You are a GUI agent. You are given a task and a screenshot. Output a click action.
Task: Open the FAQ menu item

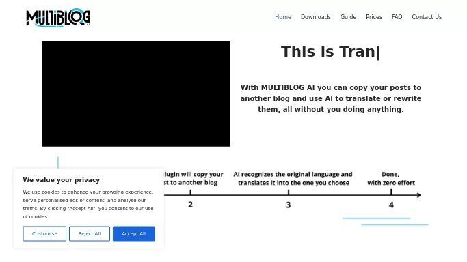click(x=397, y=17)
